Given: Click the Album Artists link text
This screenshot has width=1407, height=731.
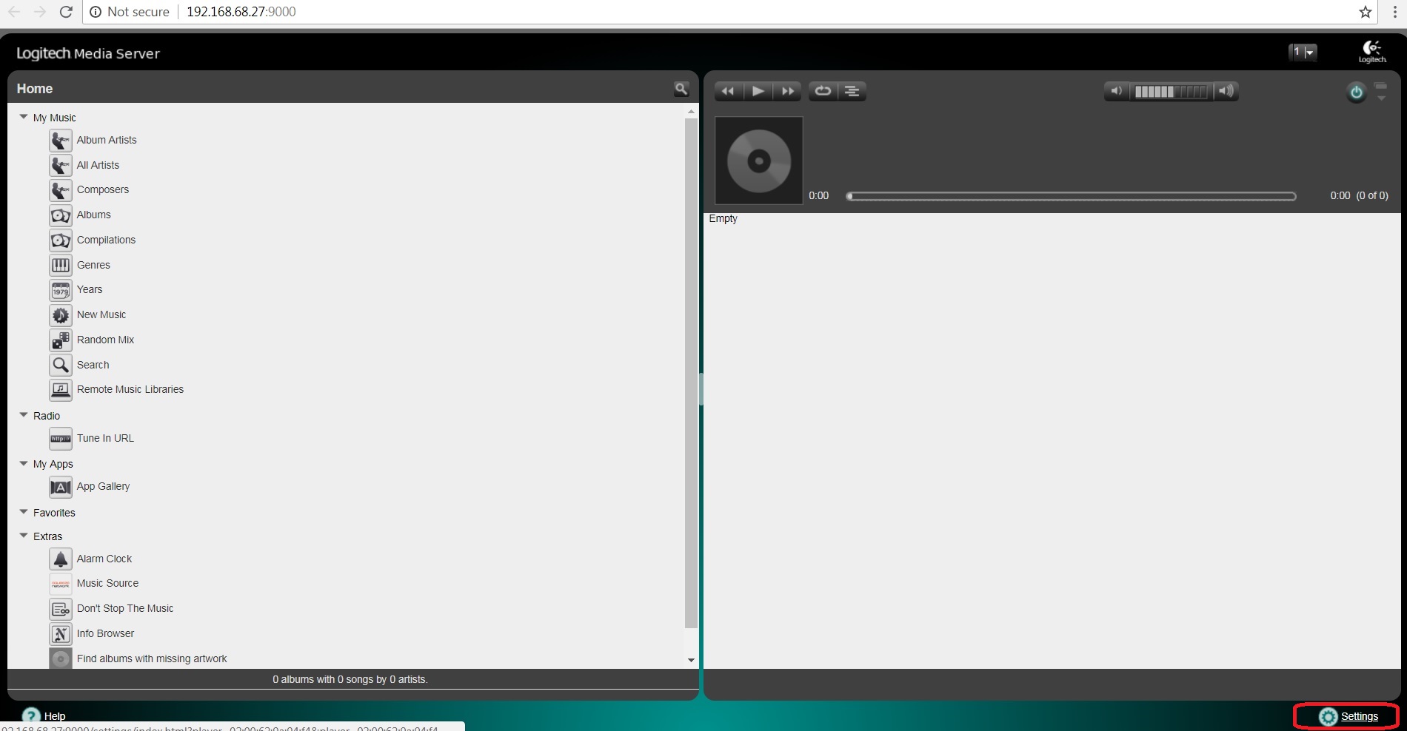Looking at the screenshot, I should pyautogui.click(x=107, y=140).
